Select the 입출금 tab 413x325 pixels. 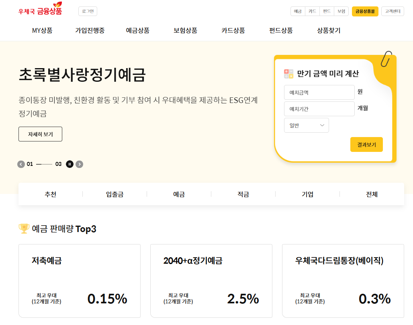click(x=115, y=194)
